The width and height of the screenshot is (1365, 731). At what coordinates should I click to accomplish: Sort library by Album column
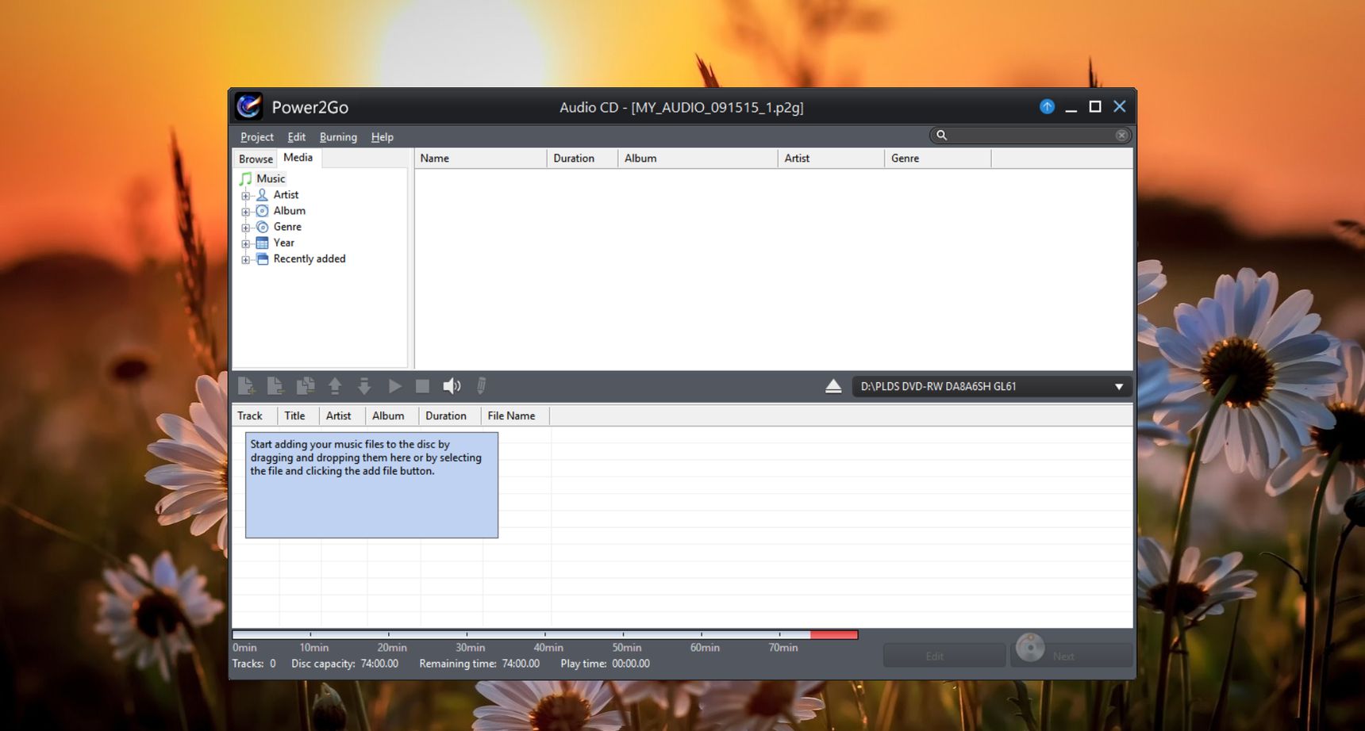click(x=698, y=159)
